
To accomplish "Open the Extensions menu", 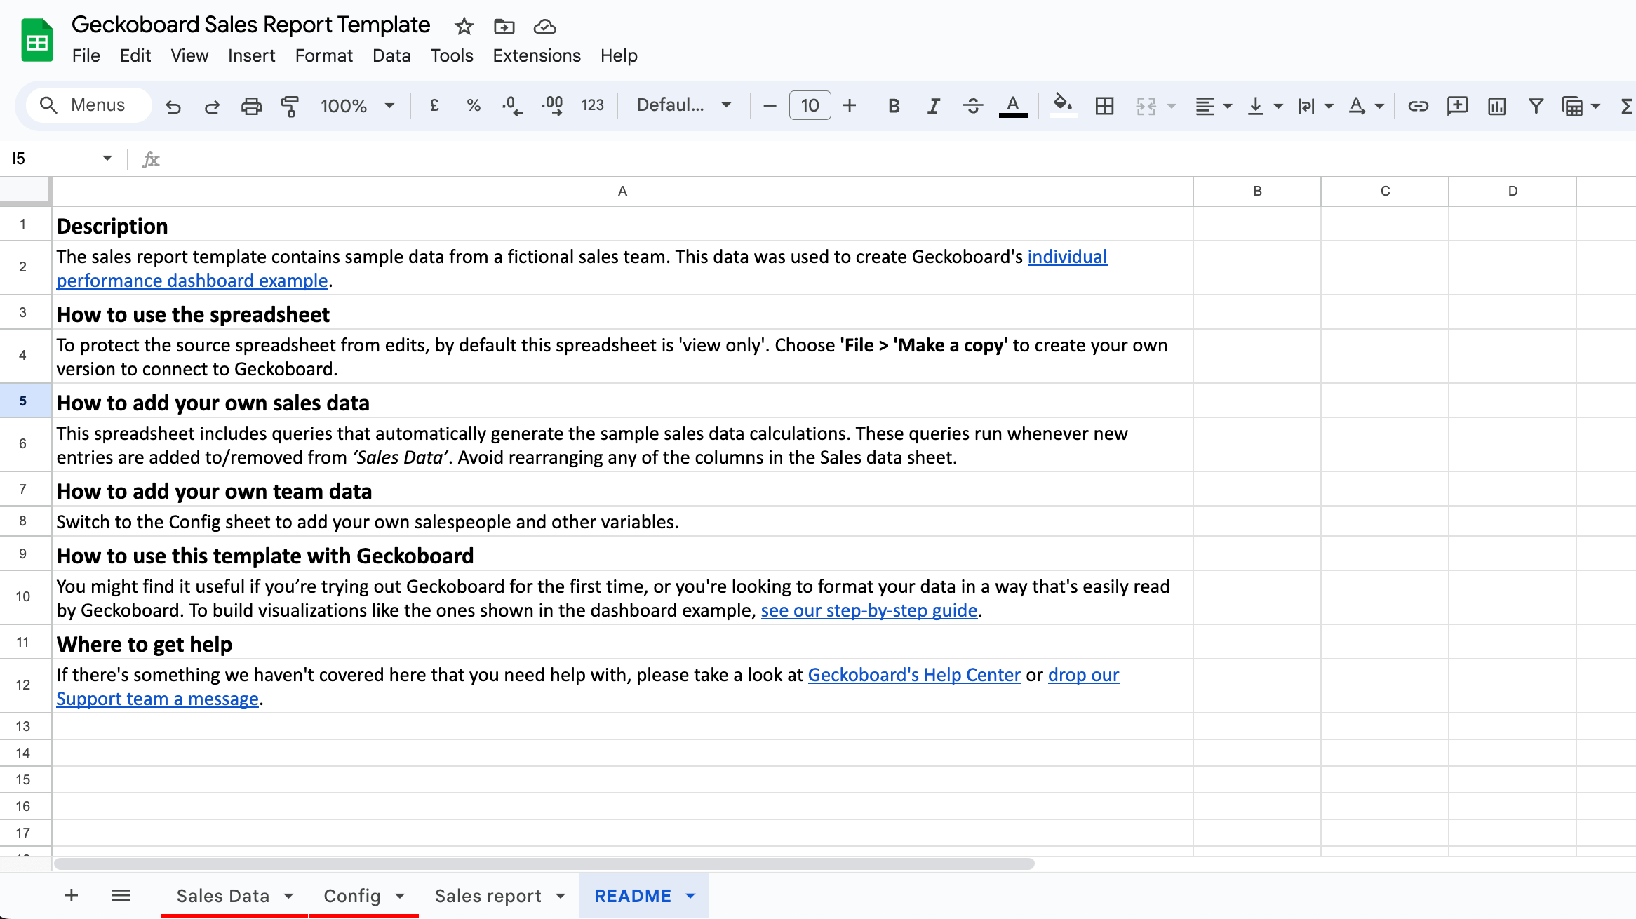I will point(536,55).
